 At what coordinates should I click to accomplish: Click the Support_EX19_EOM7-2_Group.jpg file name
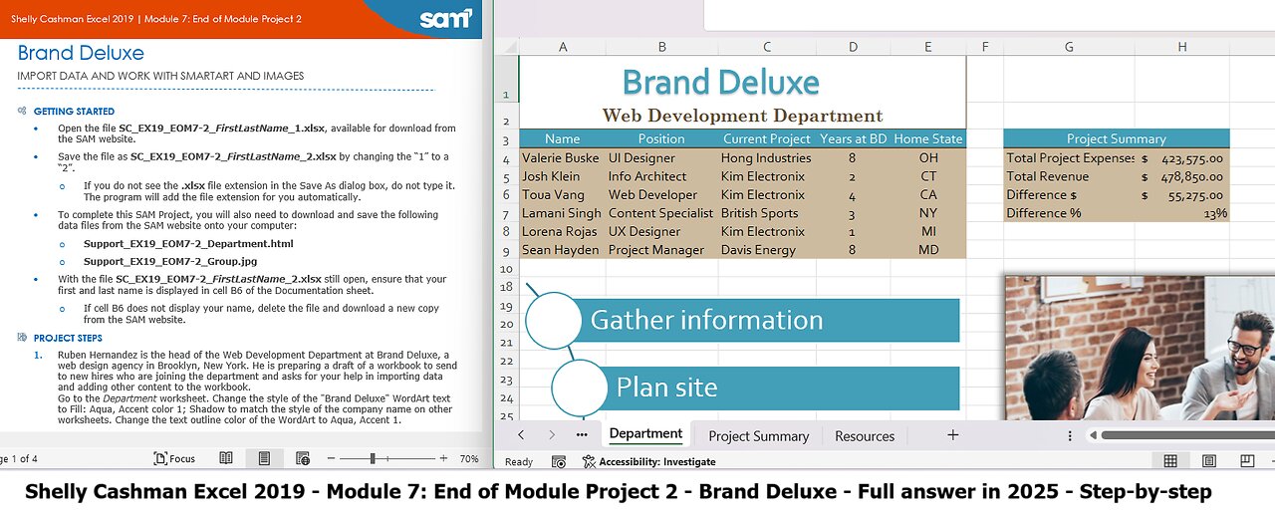(x=170, y=261)
